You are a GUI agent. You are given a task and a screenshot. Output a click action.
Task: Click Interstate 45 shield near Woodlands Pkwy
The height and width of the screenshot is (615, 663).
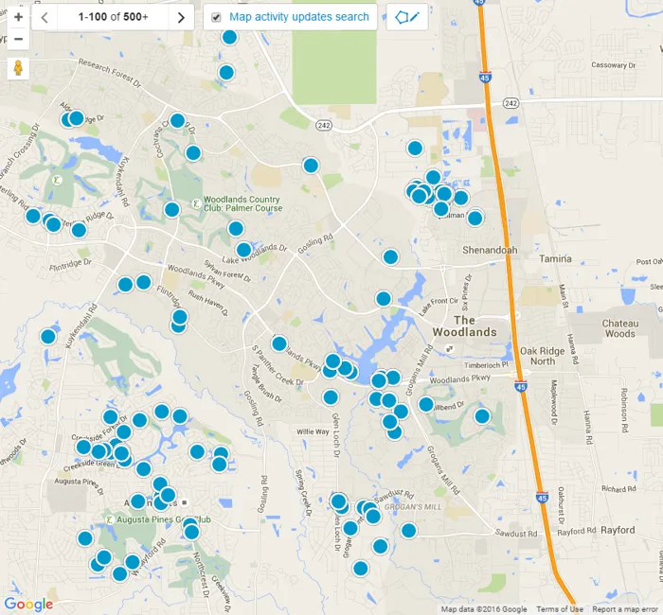[521, 386]
